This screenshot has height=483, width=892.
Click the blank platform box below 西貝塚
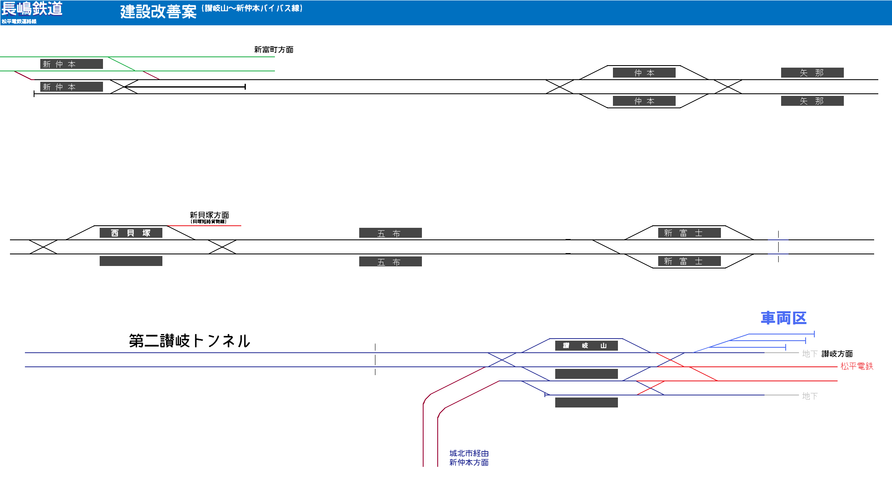131,261
